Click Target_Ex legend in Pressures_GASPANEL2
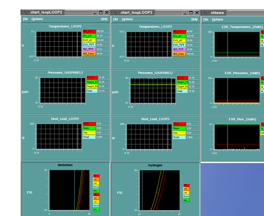Viewport: 264px width, 216px height. click(182, 87)
